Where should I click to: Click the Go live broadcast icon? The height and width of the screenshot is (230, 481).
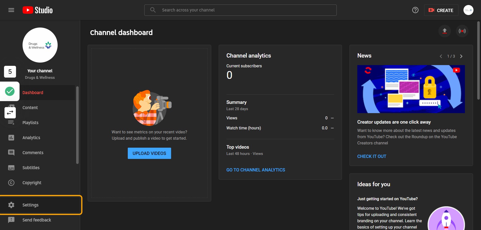coord(462,31)
